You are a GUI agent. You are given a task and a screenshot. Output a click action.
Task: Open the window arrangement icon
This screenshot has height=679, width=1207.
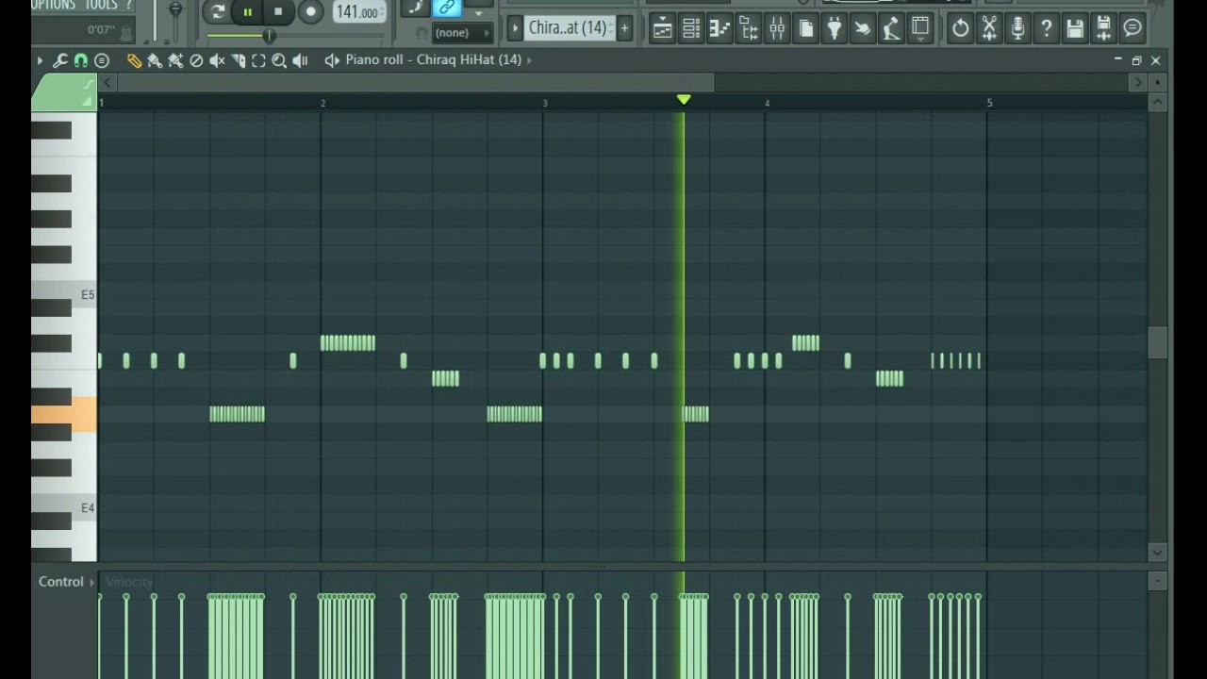[921, 28]
